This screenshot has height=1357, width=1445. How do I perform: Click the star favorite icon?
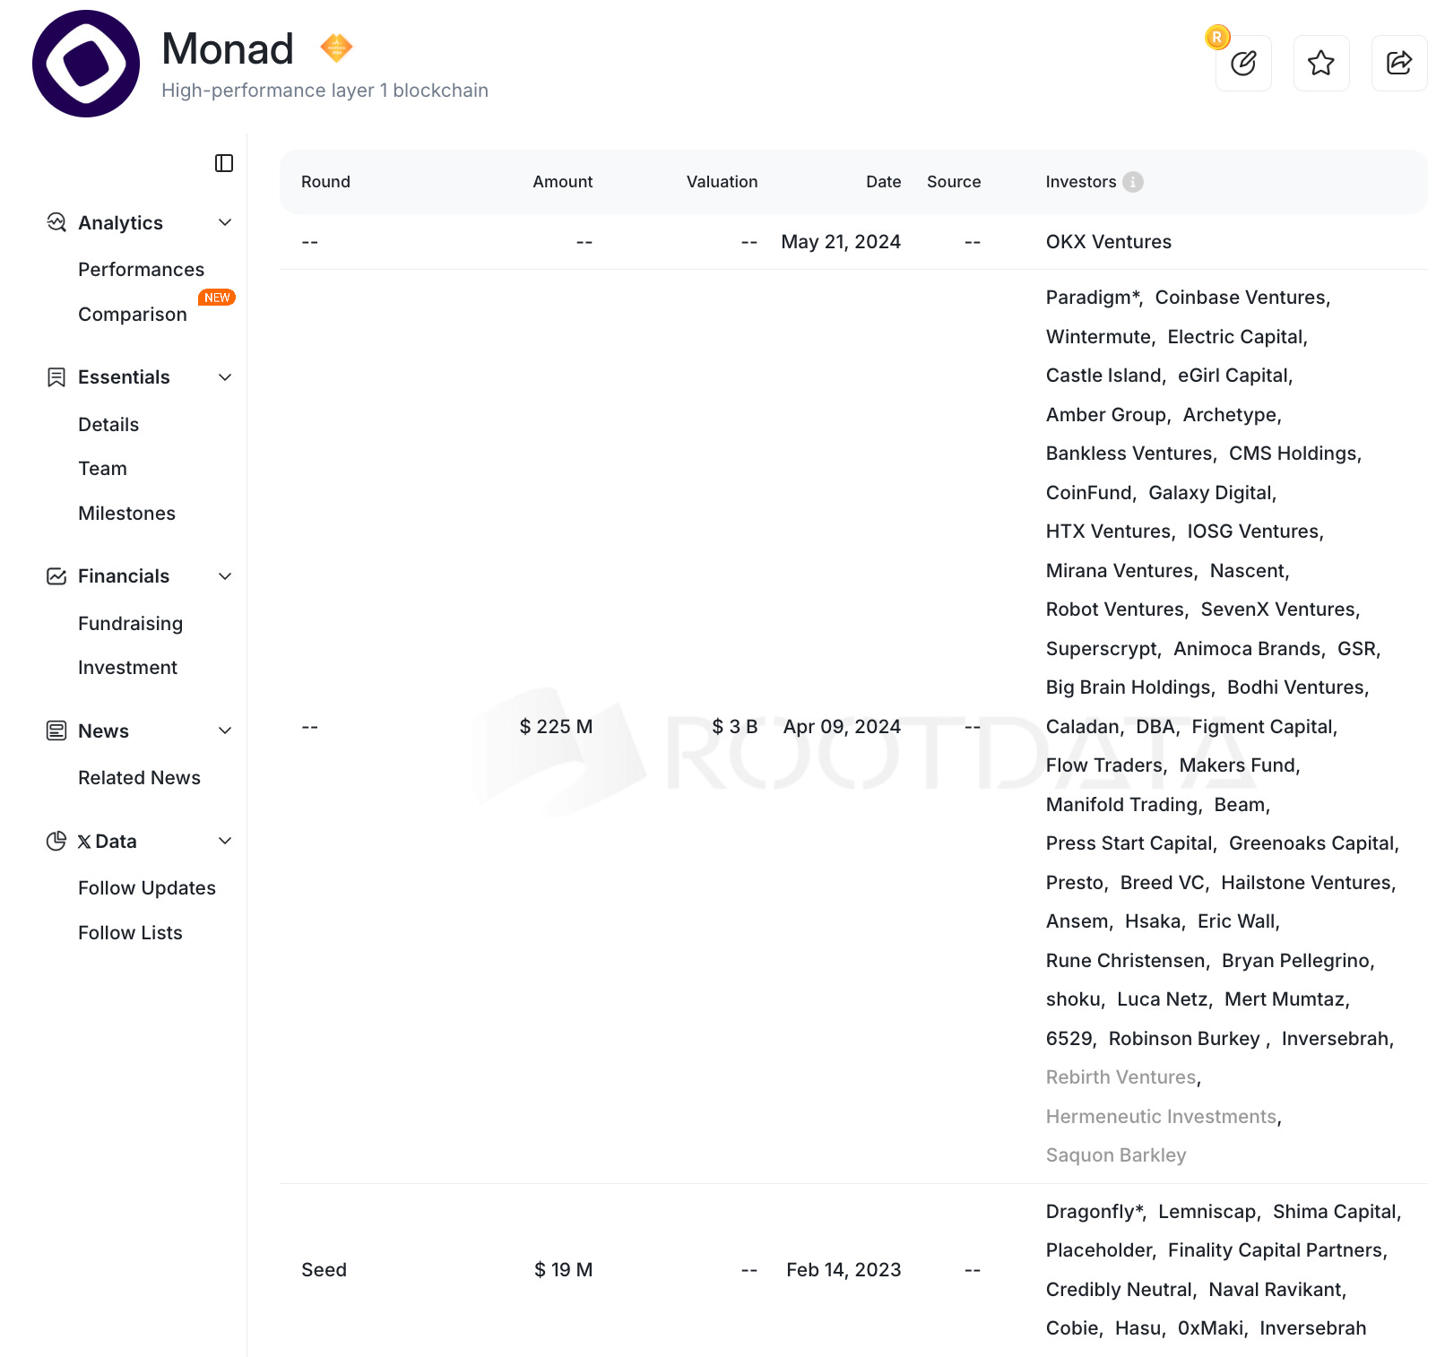1320,63
